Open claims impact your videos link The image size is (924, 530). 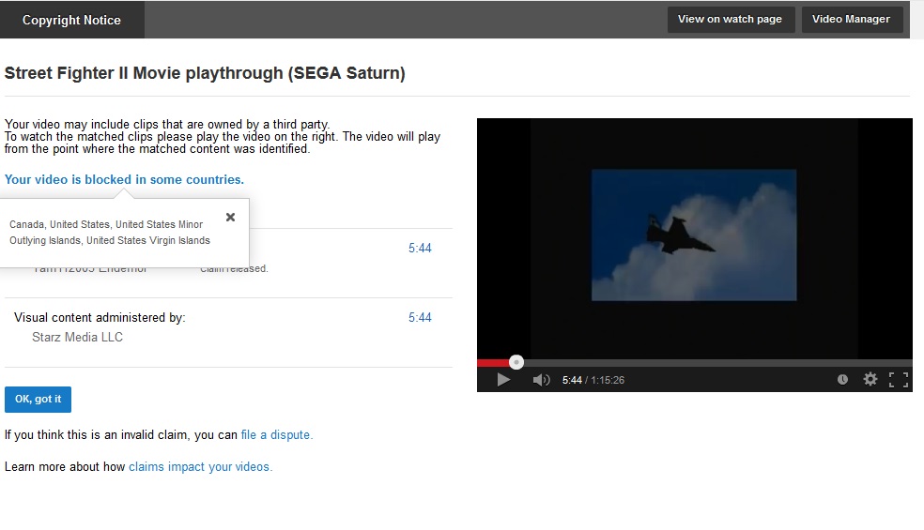(x=200, y=467)
